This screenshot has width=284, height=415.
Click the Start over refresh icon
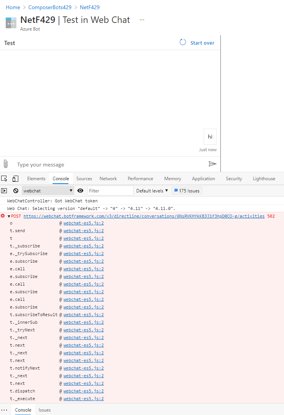point(183,42)
